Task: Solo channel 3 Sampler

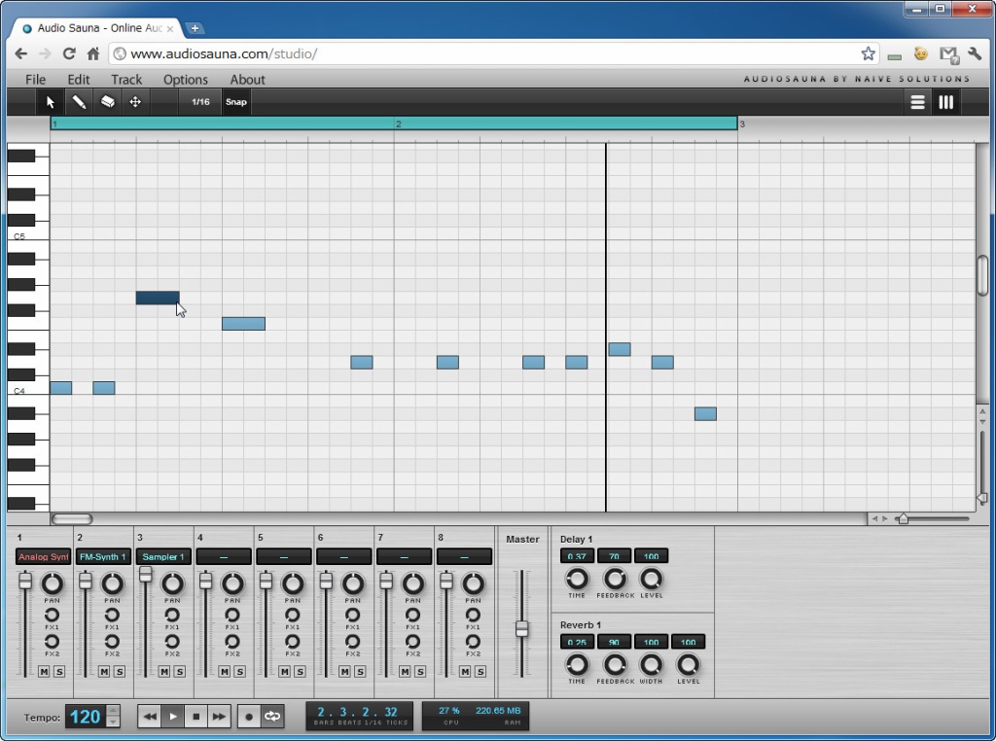Action: (x=180, y=671)
